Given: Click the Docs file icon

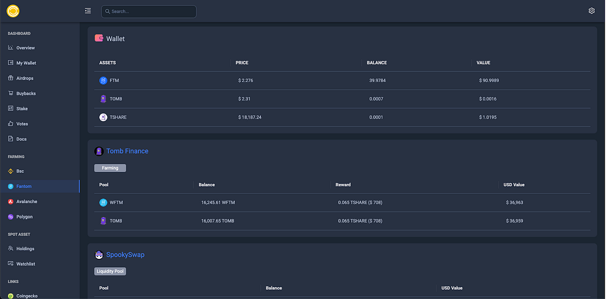Looking at the screenshot, I should (11, 139).
